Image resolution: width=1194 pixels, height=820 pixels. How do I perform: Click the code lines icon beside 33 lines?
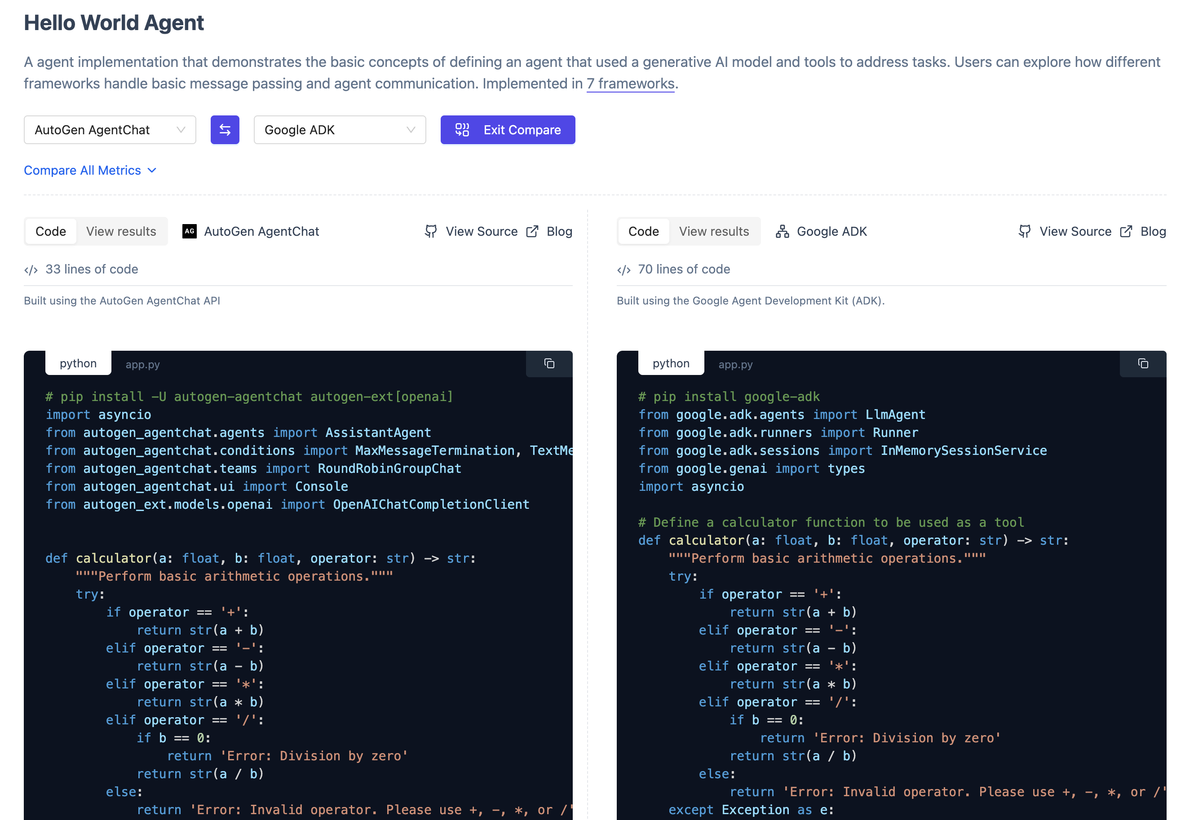[31, 269]
